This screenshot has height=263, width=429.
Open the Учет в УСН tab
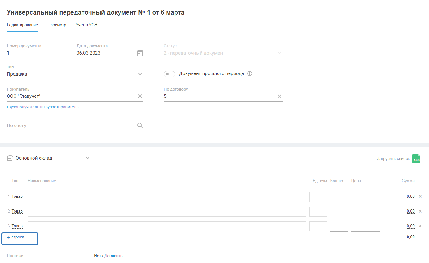pyautogui.click(x=87, y=25)
